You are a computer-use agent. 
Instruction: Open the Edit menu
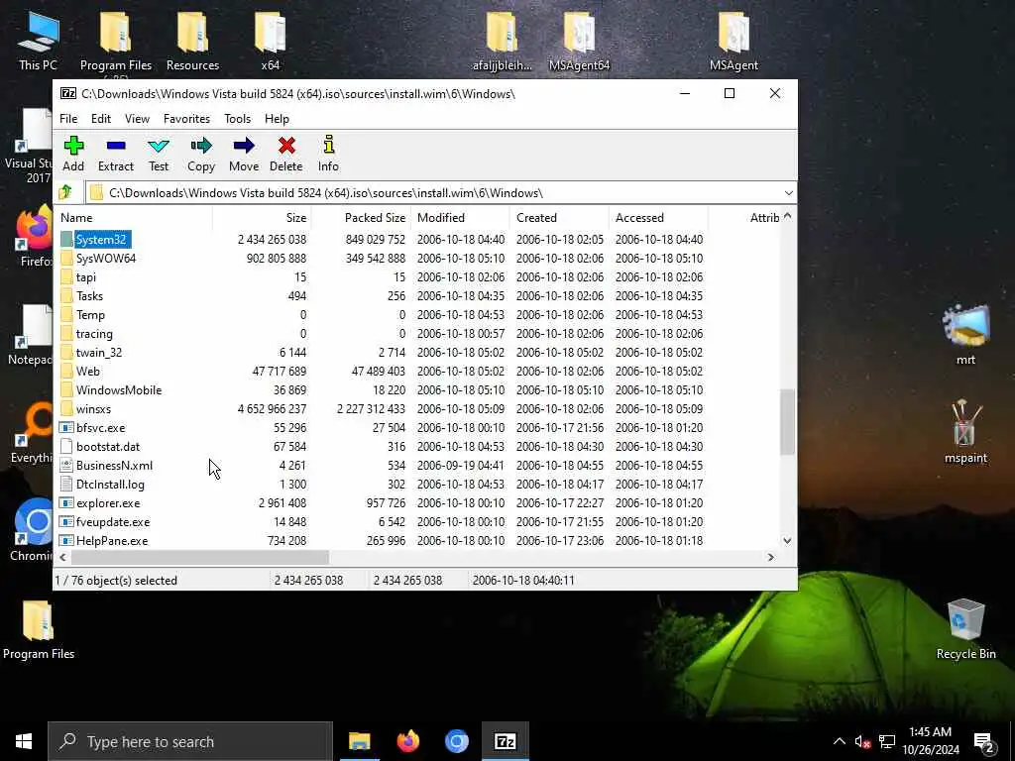coord(101,119)
